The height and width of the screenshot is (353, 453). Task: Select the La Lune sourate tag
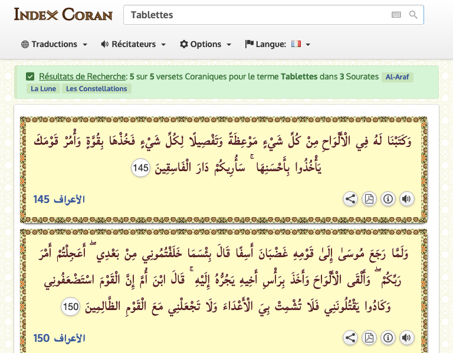point(42,89)
